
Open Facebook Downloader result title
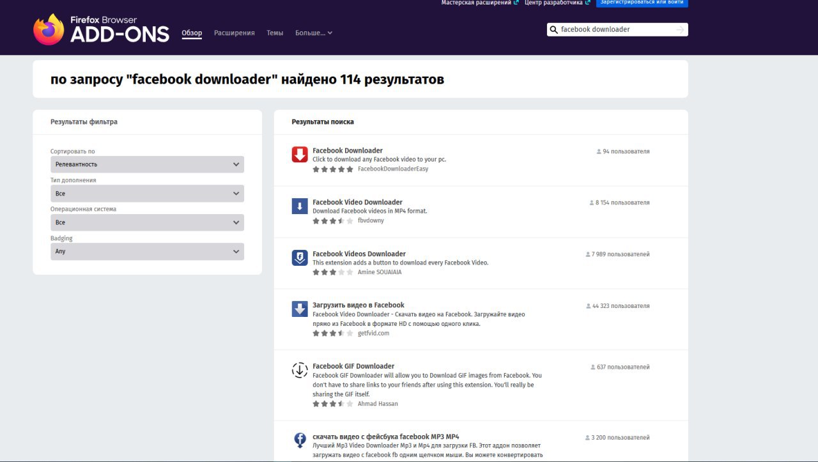(348, 151)
